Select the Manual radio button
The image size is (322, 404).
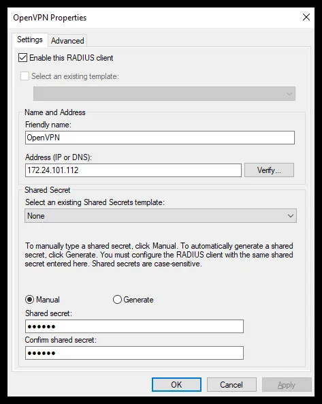pos(29,299)
